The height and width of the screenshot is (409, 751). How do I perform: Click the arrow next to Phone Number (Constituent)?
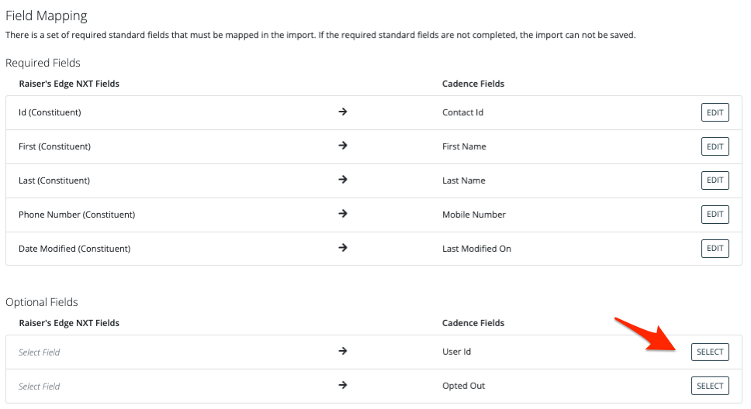pyautogui.click(x=343, y=215)
